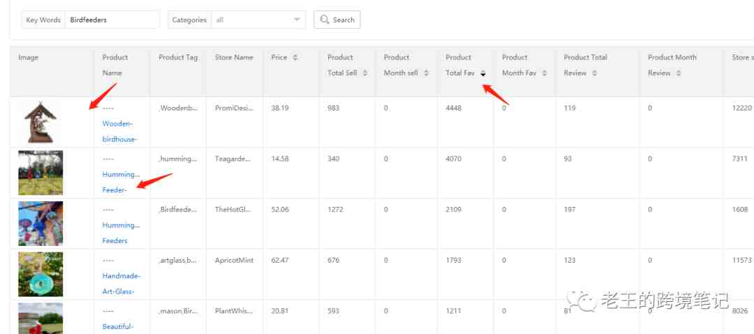The height and width of the screenshot is (334, 754).
Task: Select total fav value 1793
Action: (x=454, y=261)
